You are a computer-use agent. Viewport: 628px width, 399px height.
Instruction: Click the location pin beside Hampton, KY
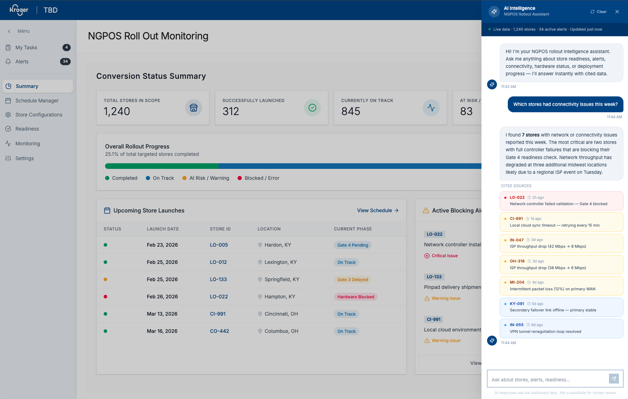260,297
